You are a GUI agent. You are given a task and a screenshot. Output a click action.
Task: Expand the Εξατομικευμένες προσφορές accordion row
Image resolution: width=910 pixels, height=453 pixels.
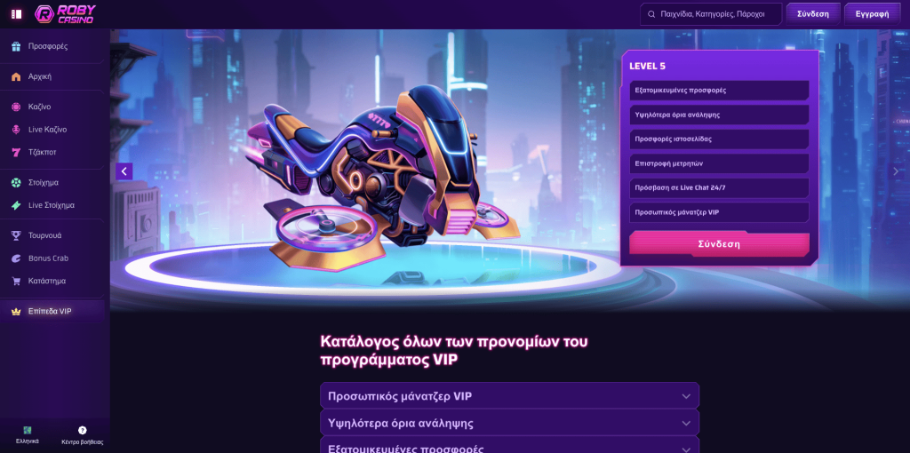coord(509,446)
